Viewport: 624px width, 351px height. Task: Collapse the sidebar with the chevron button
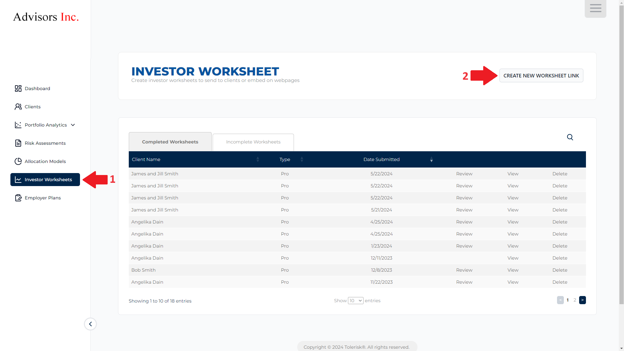pyautogui.click(x=90, y=324)
